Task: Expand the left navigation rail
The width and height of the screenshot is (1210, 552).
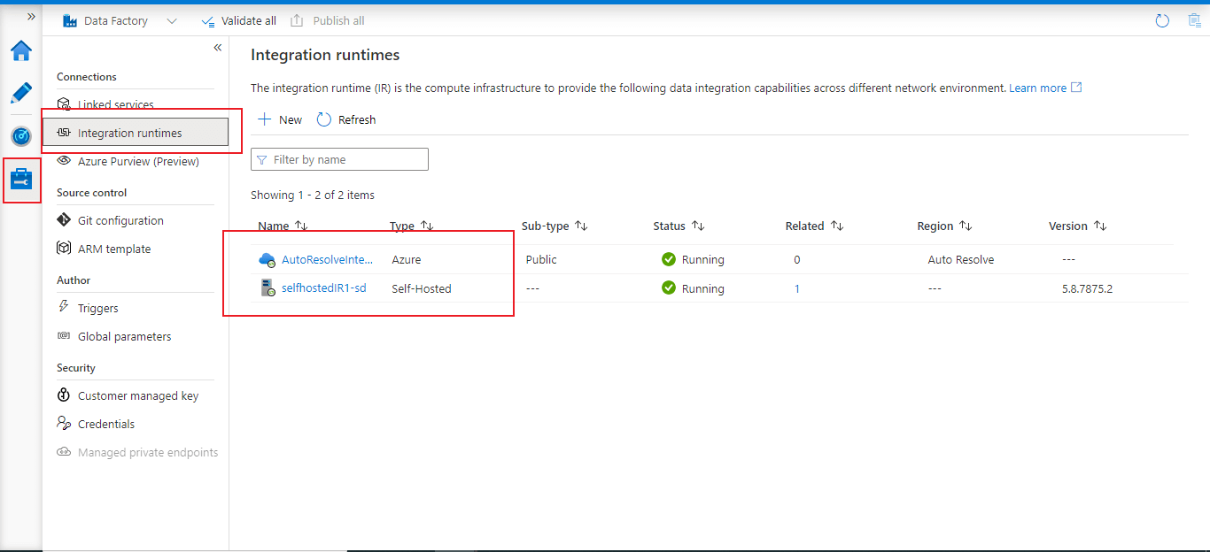Action: tap(31, 17)
